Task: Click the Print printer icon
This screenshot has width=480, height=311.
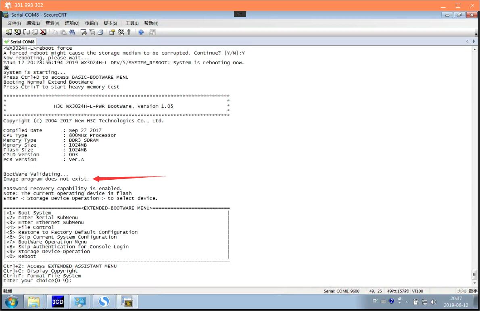Action: [x=100, y=32]
